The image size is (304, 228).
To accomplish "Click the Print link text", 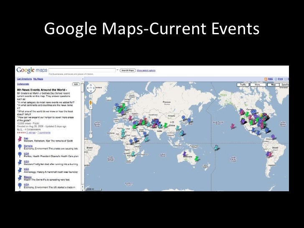I will [280, 79].
